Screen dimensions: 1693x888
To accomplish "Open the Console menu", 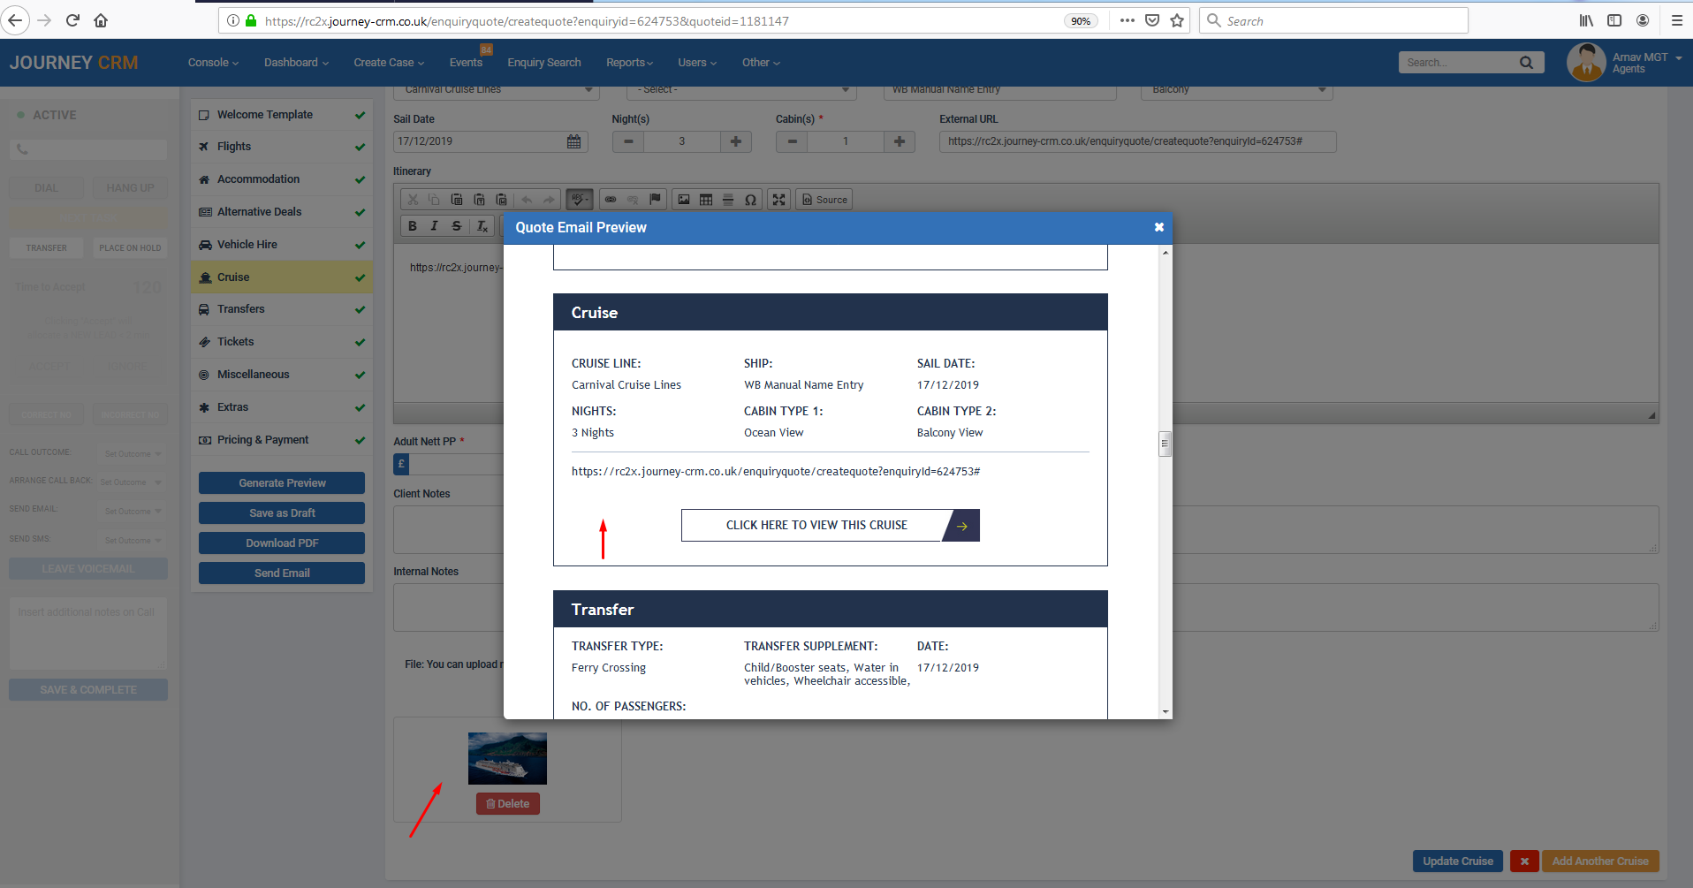I will pos(213,63).
